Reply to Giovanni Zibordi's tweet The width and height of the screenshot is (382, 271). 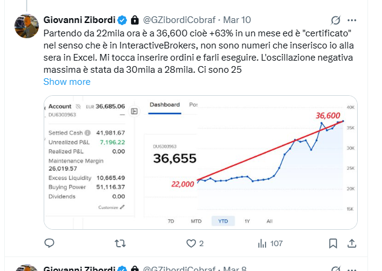point(50,244)
